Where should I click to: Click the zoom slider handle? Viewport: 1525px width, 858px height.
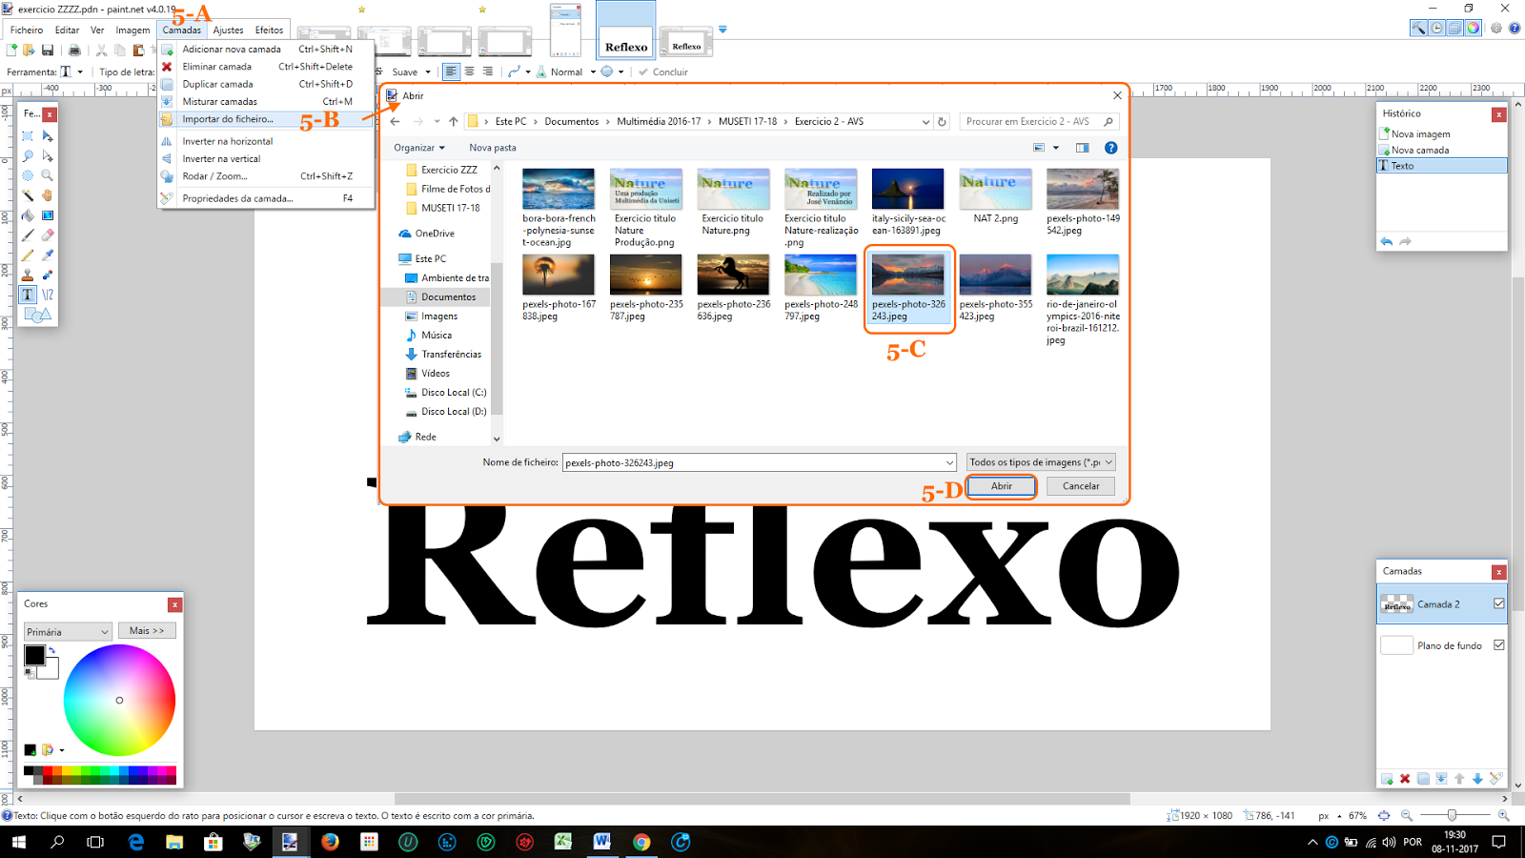(1452, 815)
